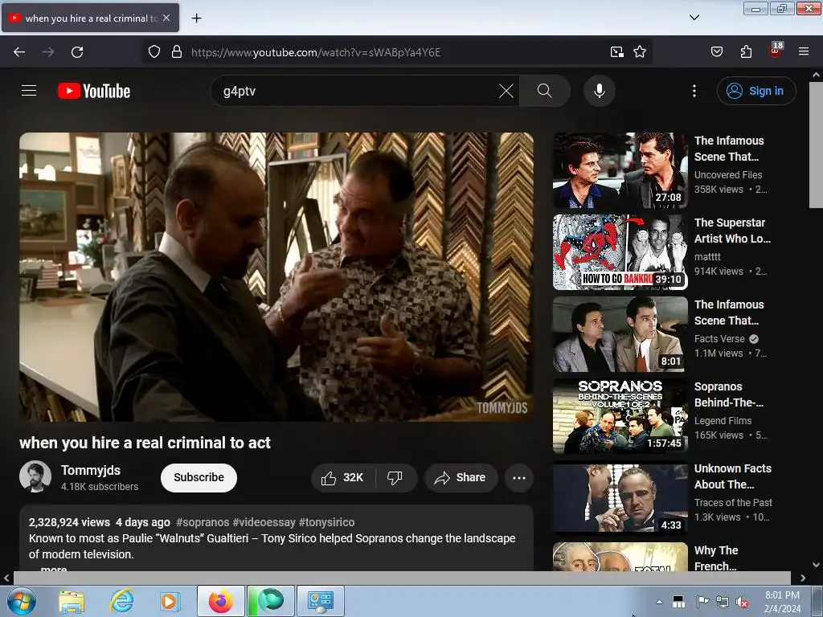This screenshot has width=823, height=617.
Task: Open YouTube settings three-dot menu
Action: pos(694,91)
